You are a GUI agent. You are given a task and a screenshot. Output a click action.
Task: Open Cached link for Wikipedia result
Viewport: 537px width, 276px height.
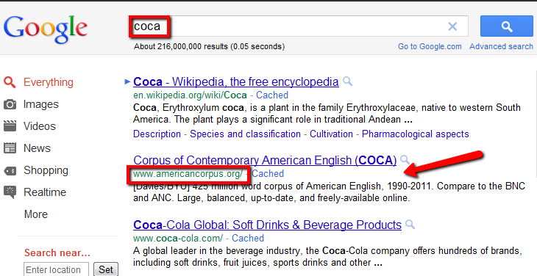click(272, 95)
